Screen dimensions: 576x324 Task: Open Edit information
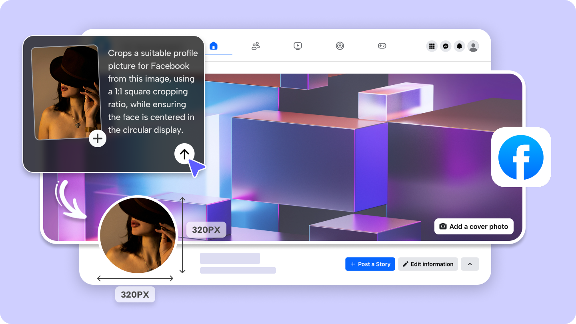428,264
